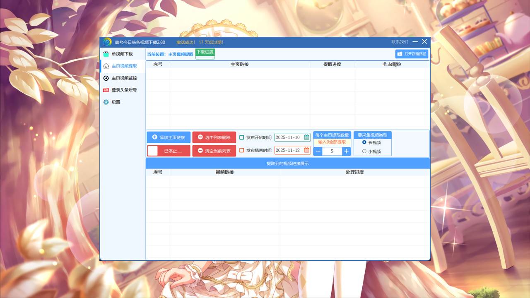
Task: Click 添加主页链接 button
Action: click(x=169, y=137)
